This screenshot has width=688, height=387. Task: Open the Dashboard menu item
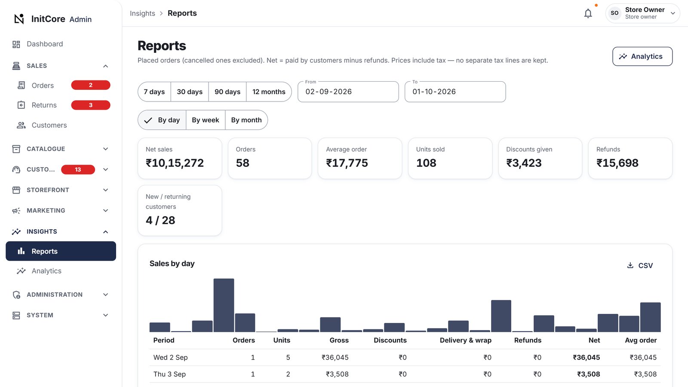click(x=61, y=44)
